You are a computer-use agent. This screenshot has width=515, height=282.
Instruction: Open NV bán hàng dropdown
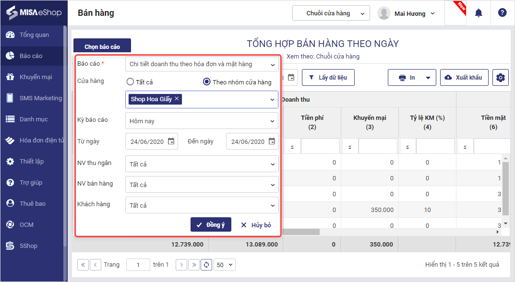[x=202, y=185]
